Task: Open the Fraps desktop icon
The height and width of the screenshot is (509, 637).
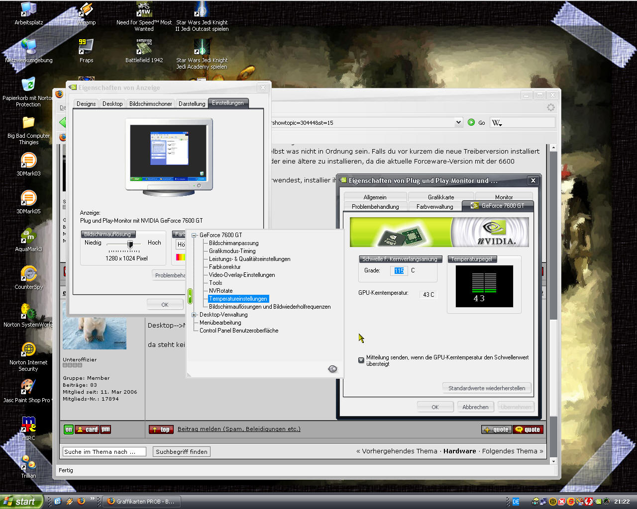Action: (x=86, y=48)
